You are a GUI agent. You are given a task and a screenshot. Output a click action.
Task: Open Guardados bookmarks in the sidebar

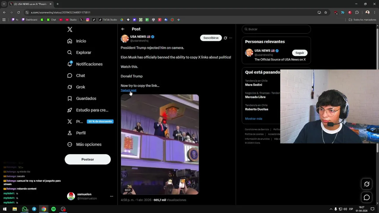coord(81,99)
